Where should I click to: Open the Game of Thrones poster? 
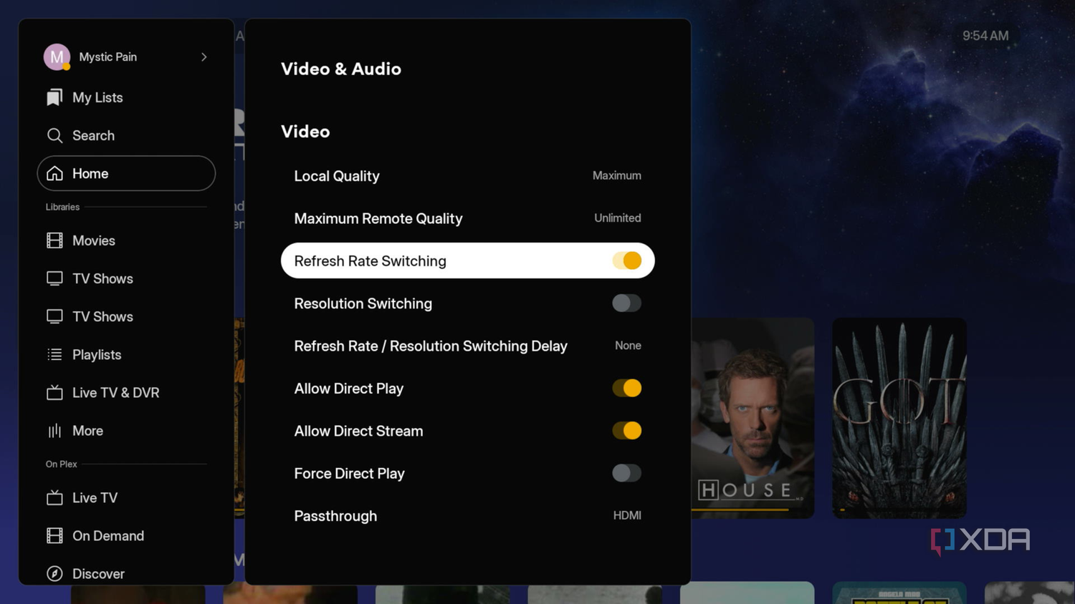tap(899, 418)
